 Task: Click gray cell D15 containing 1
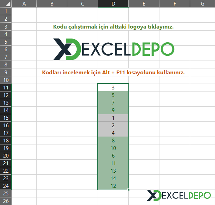coord(113,118)
